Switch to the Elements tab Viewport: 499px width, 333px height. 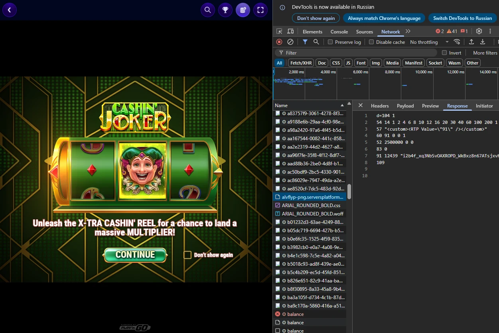pyautogui.click(x=312, y=32)
